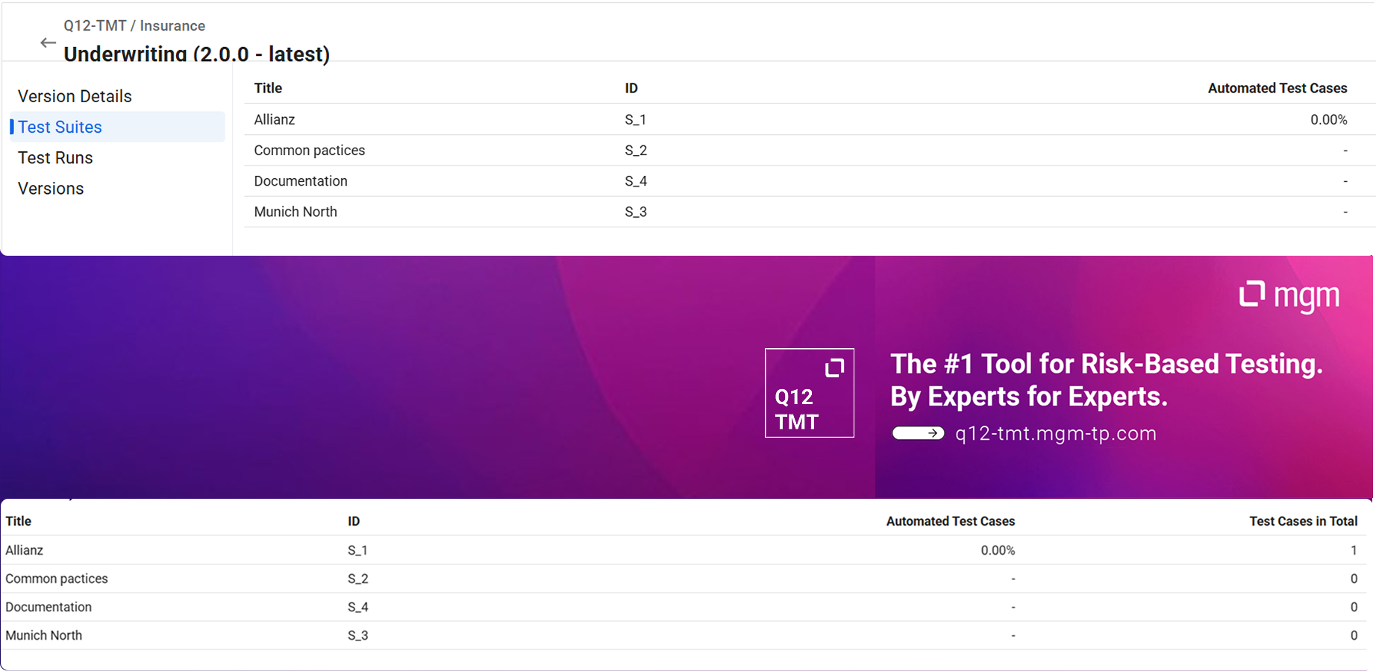This screenshot has height=671, width=1376.
Task: Click the mgm logo in banner
Action: click(x=1289, y=296)
